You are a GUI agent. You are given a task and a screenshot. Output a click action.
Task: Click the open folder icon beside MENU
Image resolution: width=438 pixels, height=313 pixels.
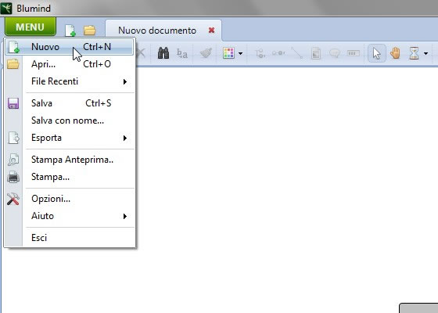click(90, 31)
